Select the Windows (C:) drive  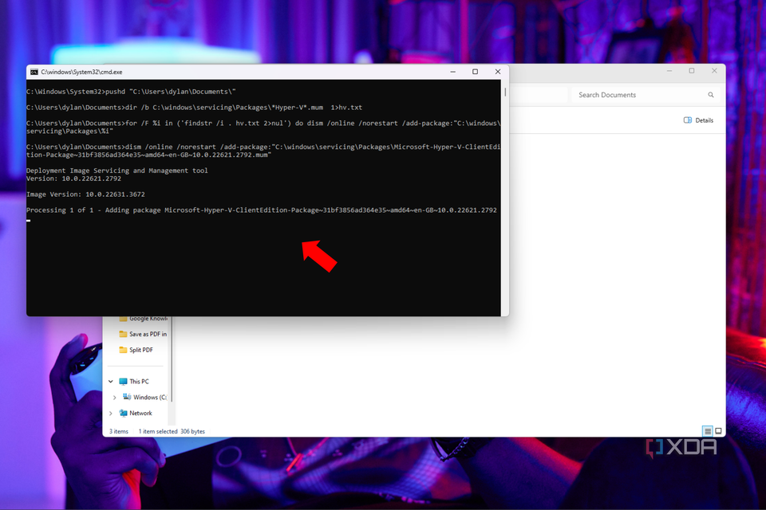(144, 398)
